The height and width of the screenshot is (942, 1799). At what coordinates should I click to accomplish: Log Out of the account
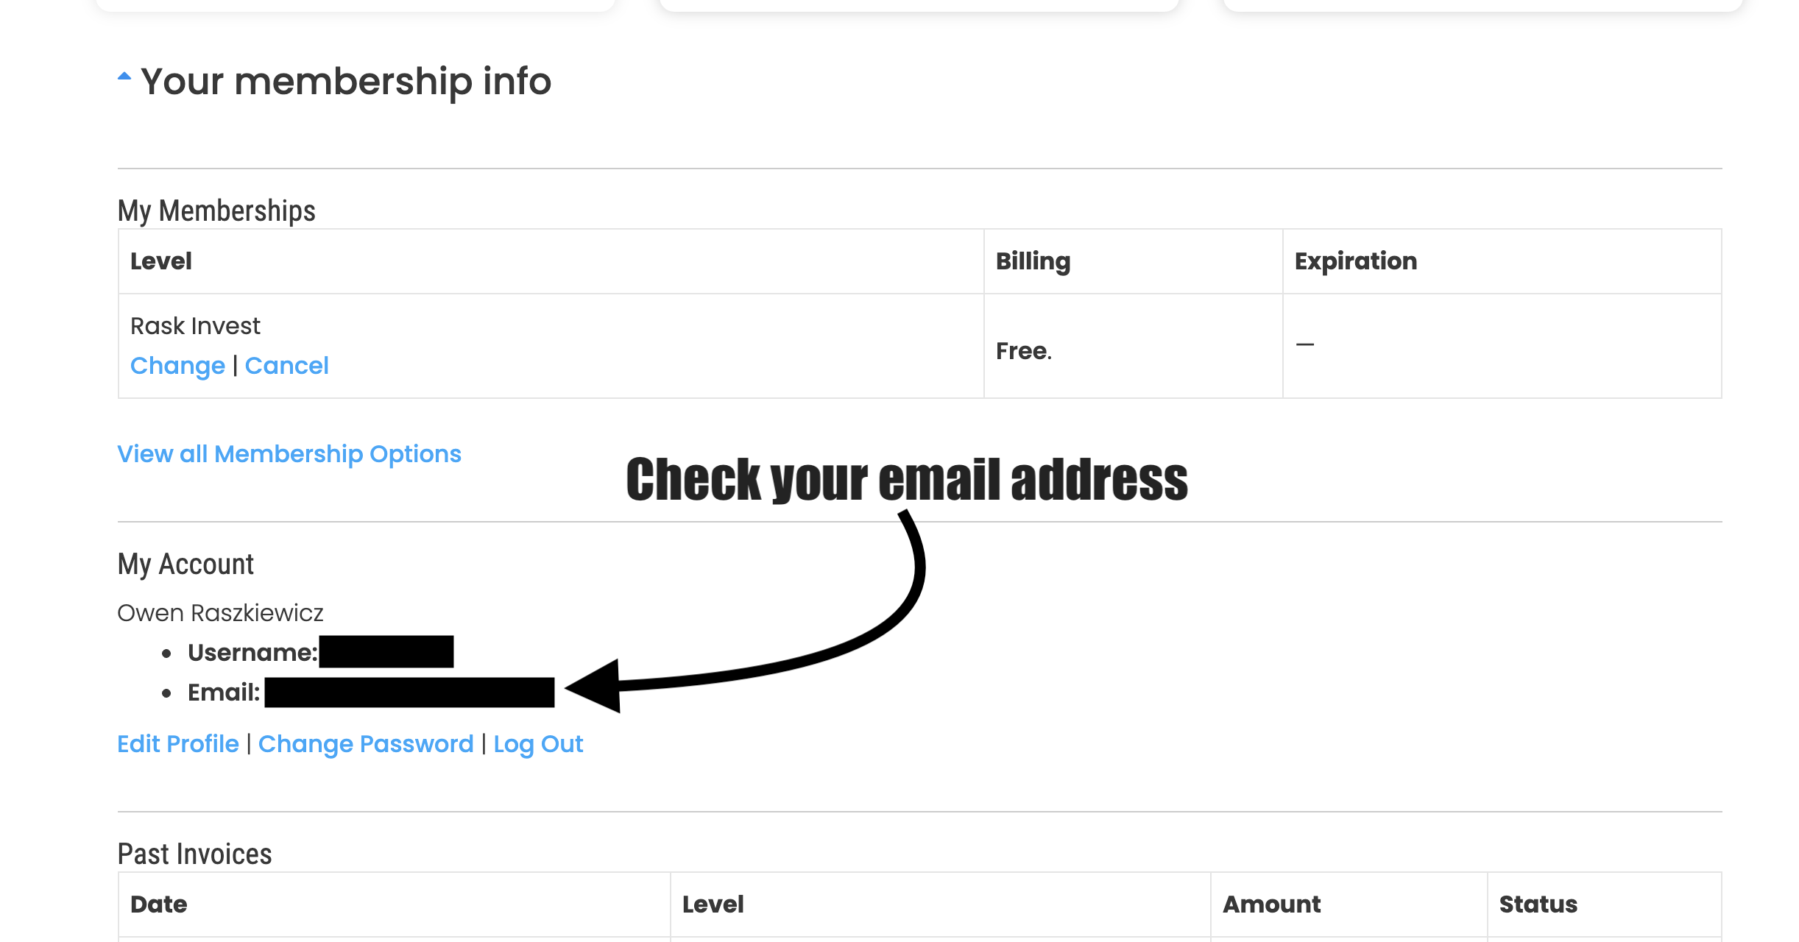[x=538, y=744]
